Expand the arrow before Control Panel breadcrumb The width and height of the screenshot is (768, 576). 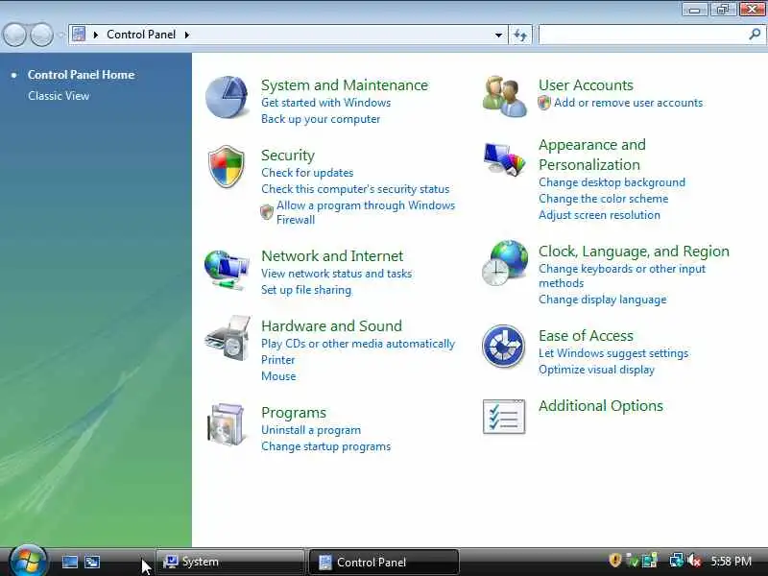point(96,35)
